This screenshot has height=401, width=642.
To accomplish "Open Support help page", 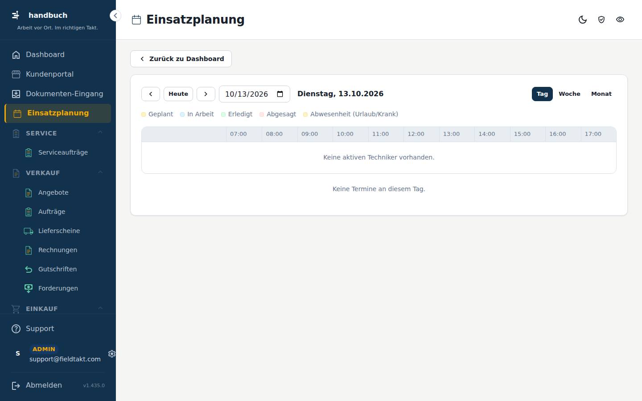I will coord(58,329).
